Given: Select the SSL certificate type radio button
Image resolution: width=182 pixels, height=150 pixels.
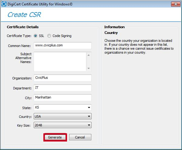Looking at the screenshot, I should 35,36.
